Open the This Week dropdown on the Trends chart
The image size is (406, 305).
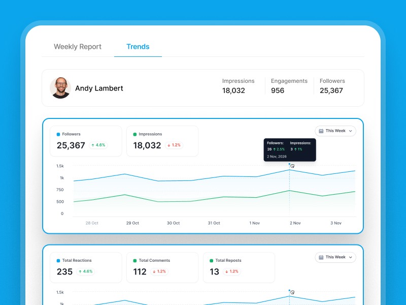pos(335,131)
